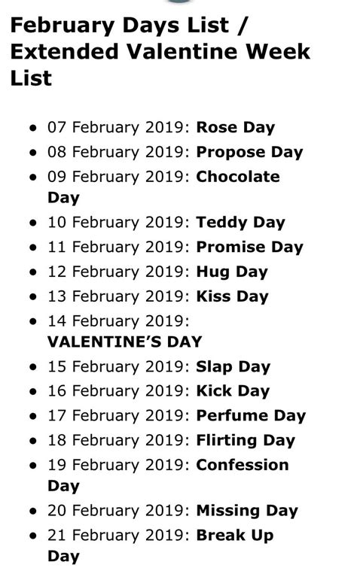Click the Kick Day label
357x577 pixels.
coord(233,390)
